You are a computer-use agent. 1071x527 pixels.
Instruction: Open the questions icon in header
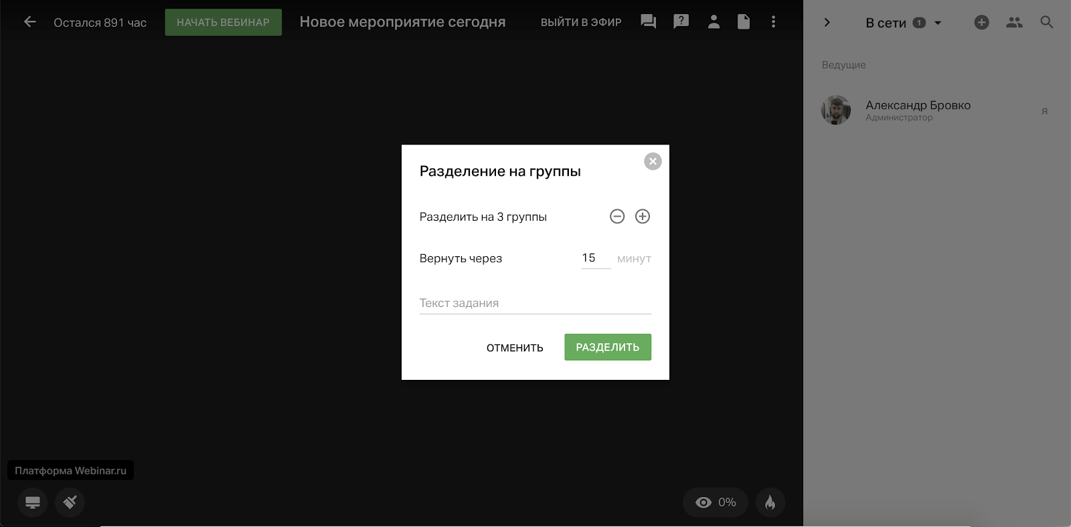[681, 22]
